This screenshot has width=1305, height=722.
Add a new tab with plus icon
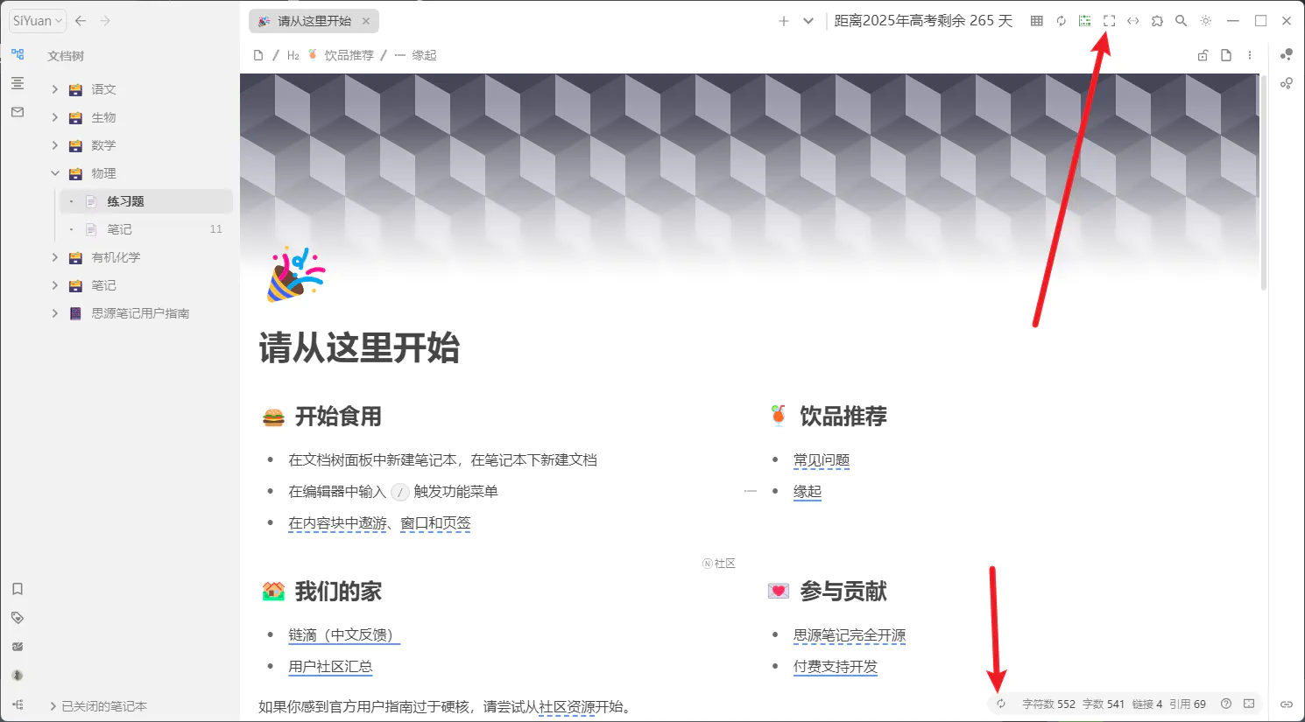point(784,21)
